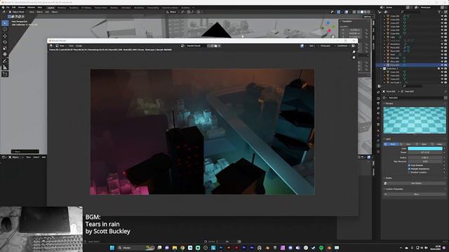The height and width of the screenshot is (252, 449).
Task: Open the View Layer properties tab icon
Action: coord(378,108)
